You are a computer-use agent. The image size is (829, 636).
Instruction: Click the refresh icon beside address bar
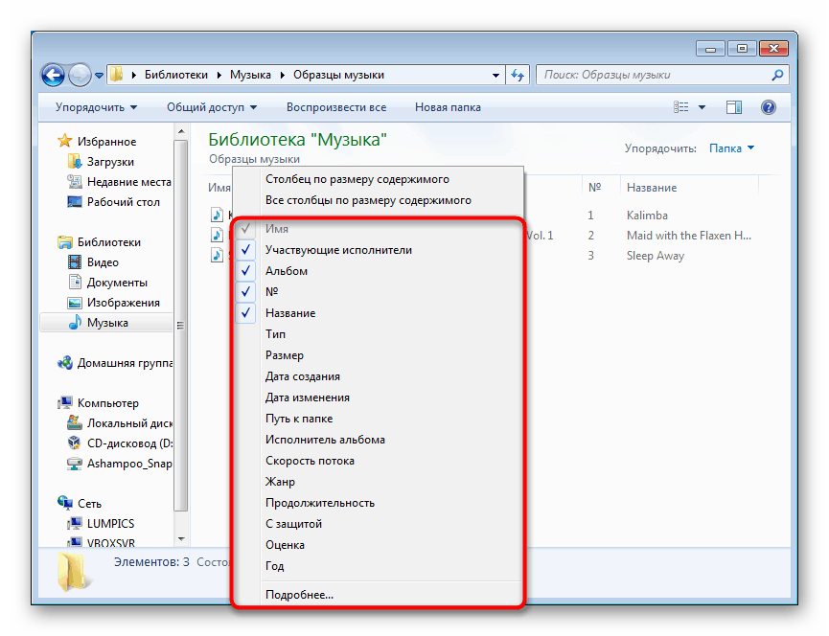click(x=517, y=75)
